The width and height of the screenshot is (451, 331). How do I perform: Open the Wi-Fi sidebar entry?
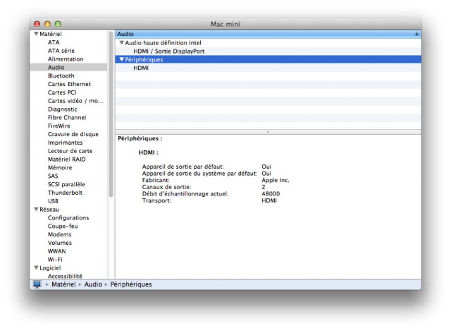coord(55,260)
